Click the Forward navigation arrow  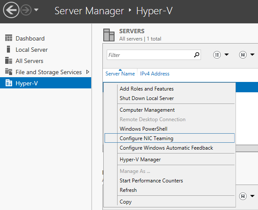(26, 10)
